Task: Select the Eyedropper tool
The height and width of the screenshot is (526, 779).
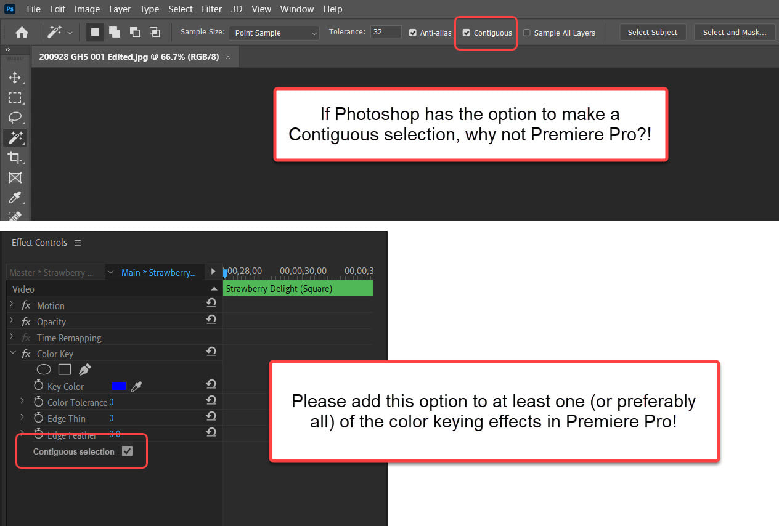Action: 15,198
